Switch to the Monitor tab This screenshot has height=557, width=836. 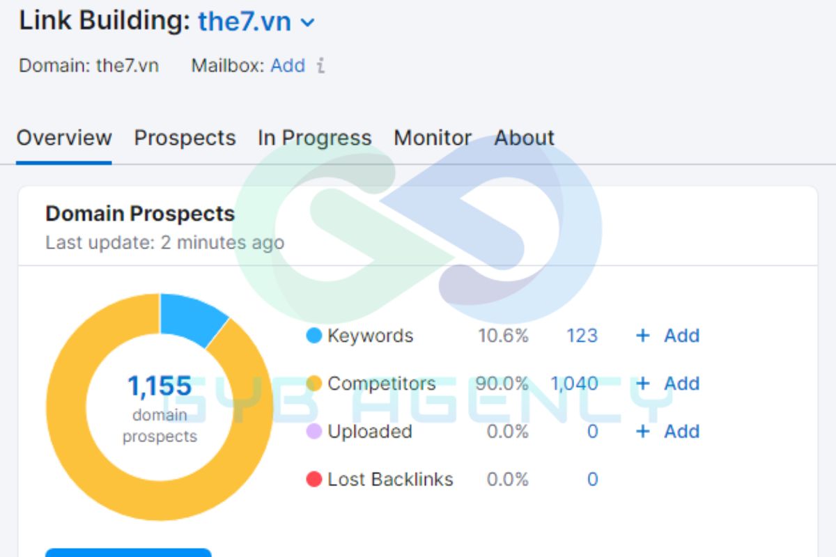pos(433,138)
